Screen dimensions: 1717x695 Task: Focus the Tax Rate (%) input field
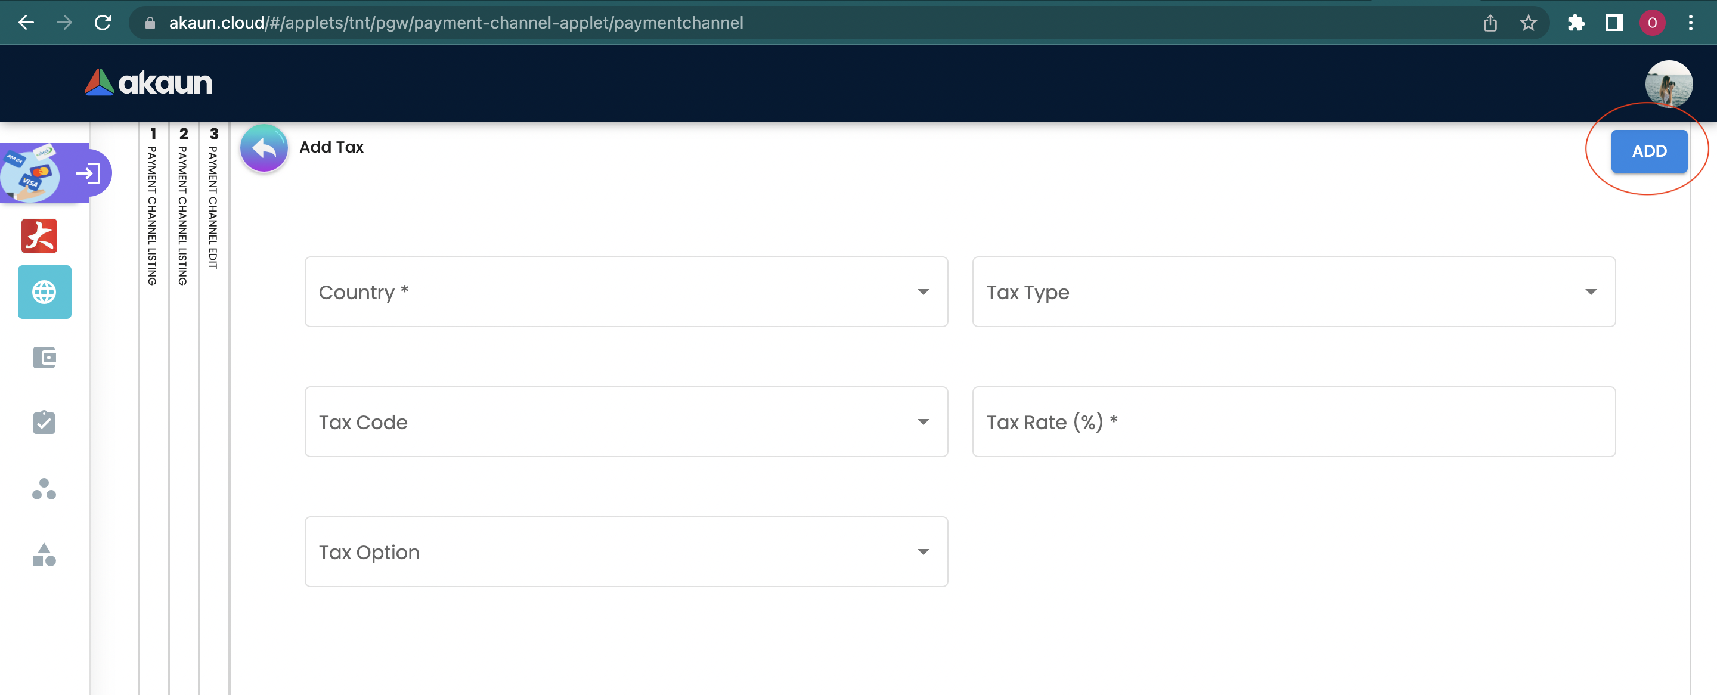coord(1293,422)
